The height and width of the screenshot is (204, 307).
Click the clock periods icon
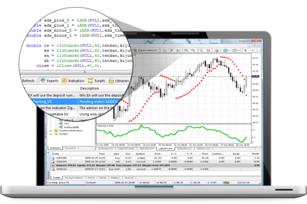(226, 51)
